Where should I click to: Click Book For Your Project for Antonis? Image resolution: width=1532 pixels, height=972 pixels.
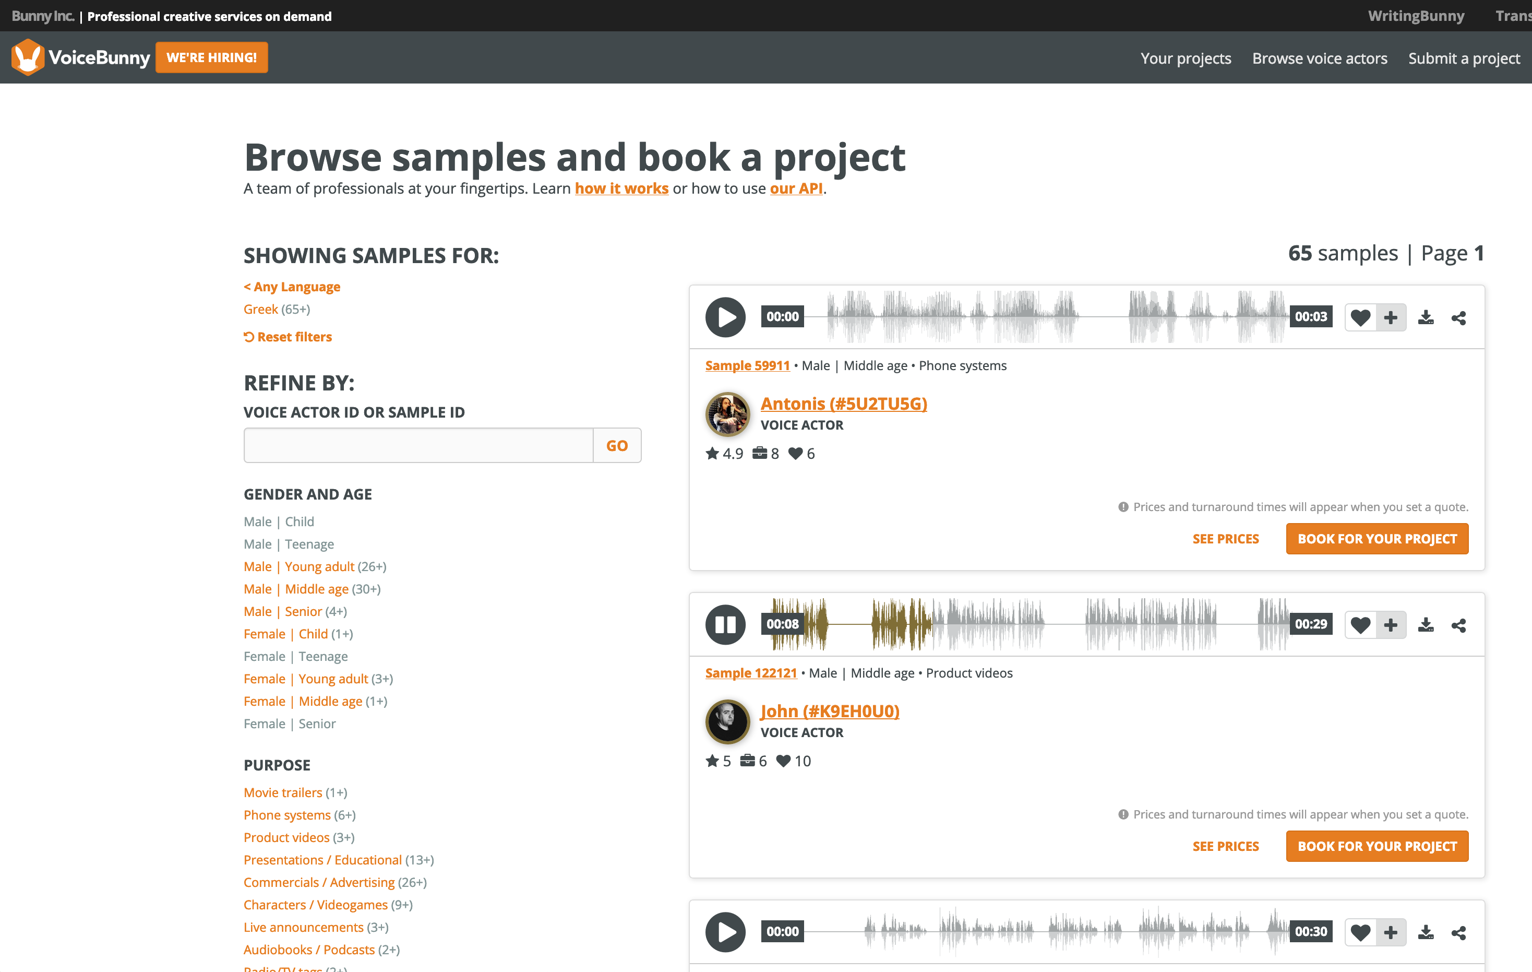coord(1376,539)
